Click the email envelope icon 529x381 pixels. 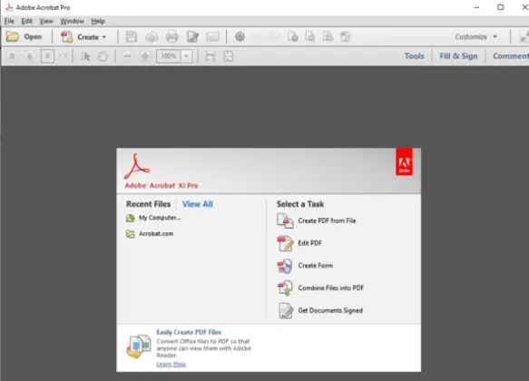coord(212,37)
